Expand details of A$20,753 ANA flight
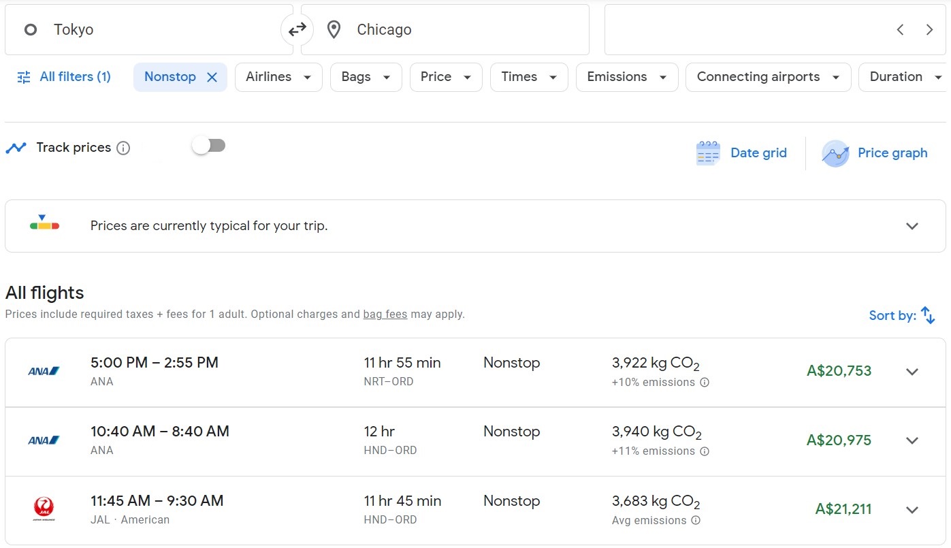Image resolution: width=951 pixels, height=548 pixels. click(x=912, y=372)
